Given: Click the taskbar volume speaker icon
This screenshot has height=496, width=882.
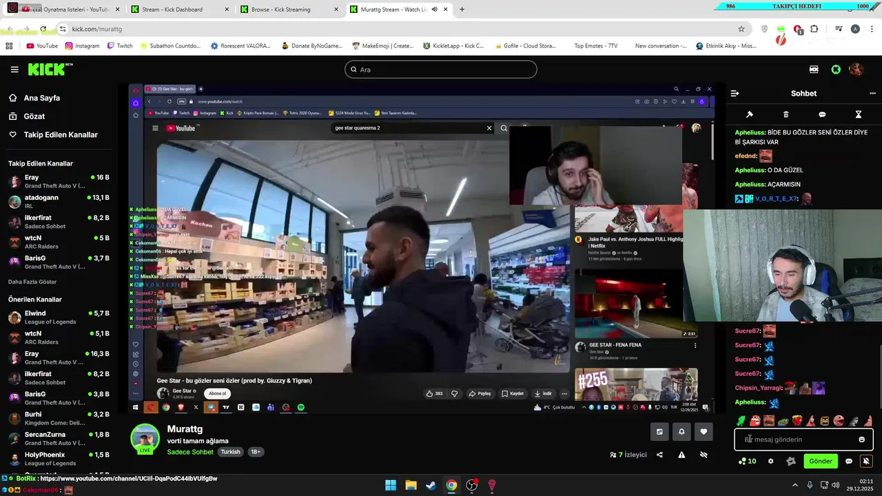Looking at the screenshot, I should (x=836, y=485).
